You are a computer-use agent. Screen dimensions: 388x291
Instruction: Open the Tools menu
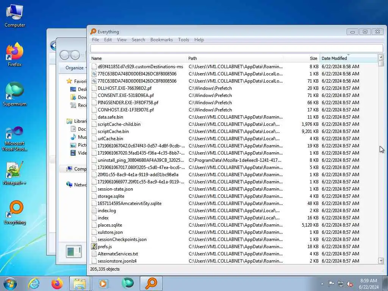pyautogui.click(x=184, y=39)
